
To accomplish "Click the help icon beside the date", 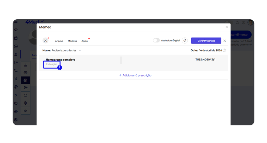I will [x=224, y=50].
